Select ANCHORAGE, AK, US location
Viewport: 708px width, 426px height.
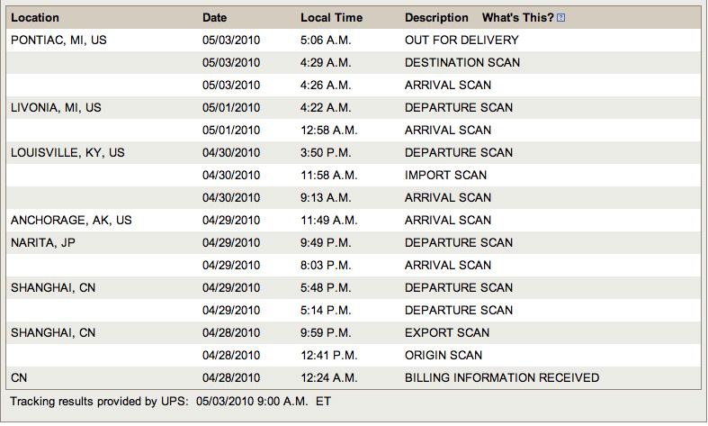point(71,221)
